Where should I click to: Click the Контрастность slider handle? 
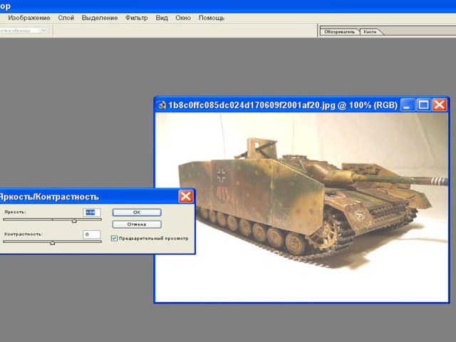52,242
